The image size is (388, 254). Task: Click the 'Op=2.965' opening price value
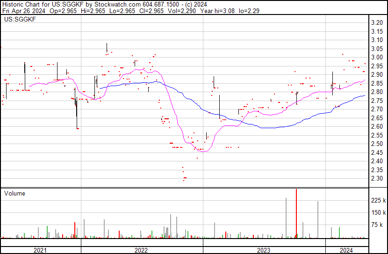click(63, 11)
